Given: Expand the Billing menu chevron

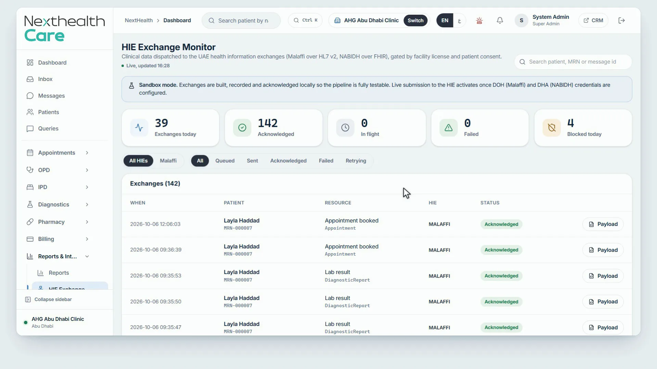Looking at the screenshot, I should click(x=87, y=239).
